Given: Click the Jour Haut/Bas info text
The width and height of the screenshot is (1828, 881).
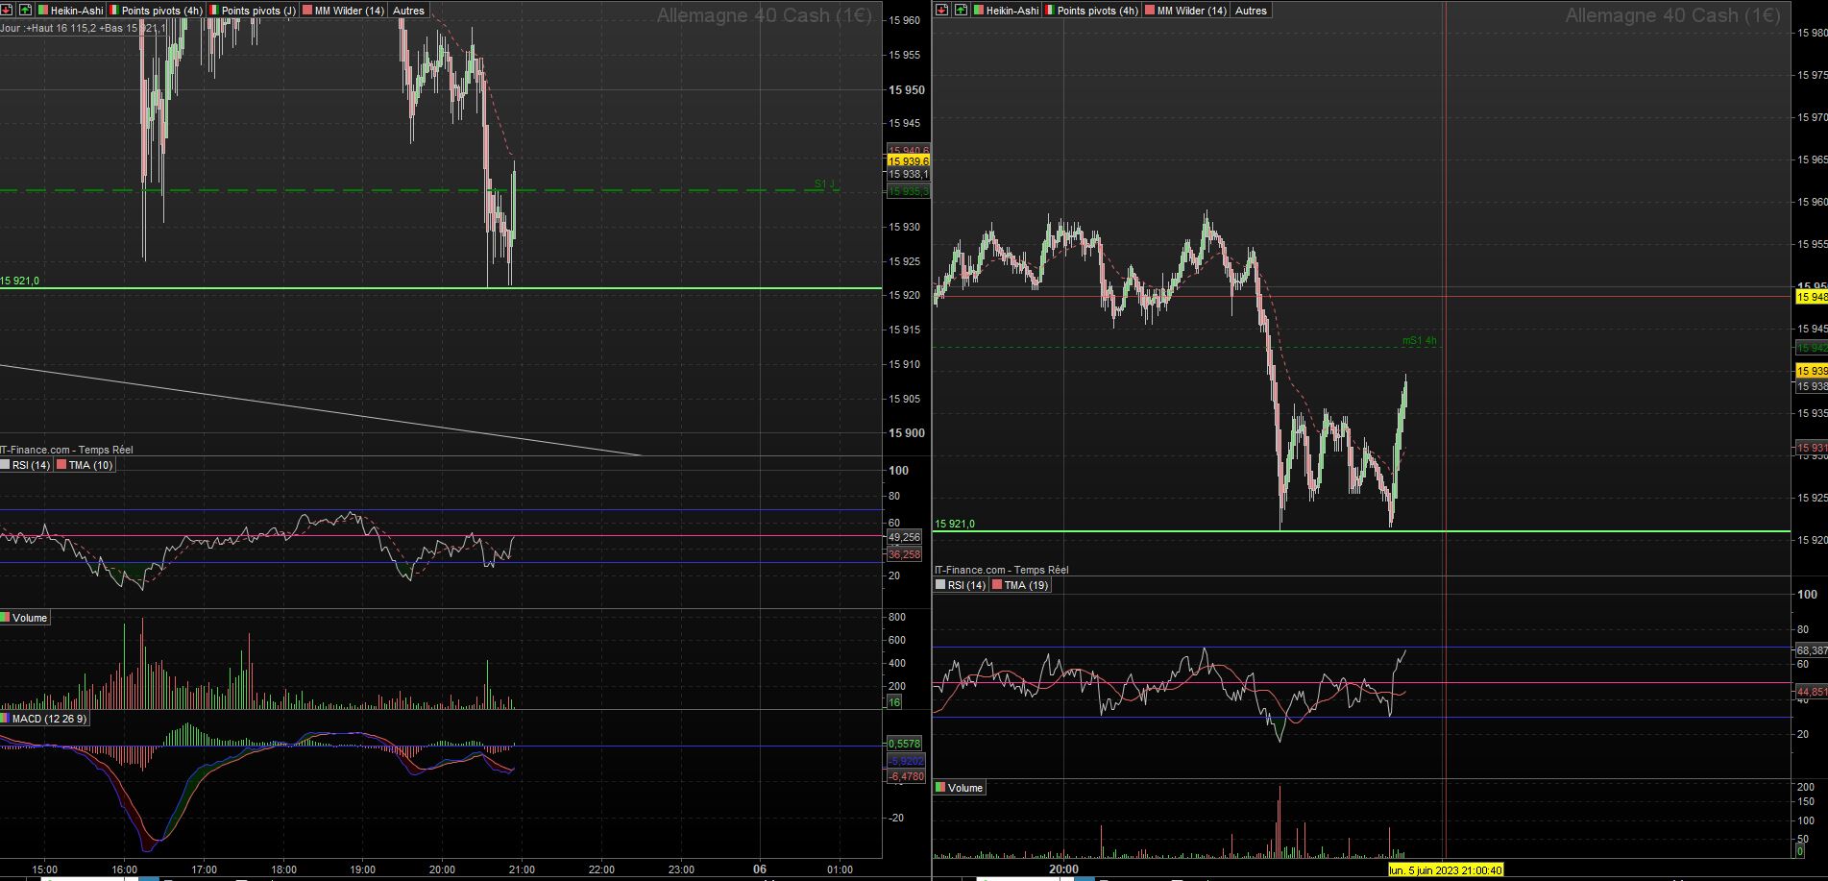Looking at the screenshot, I should click(x=84, y=28).
